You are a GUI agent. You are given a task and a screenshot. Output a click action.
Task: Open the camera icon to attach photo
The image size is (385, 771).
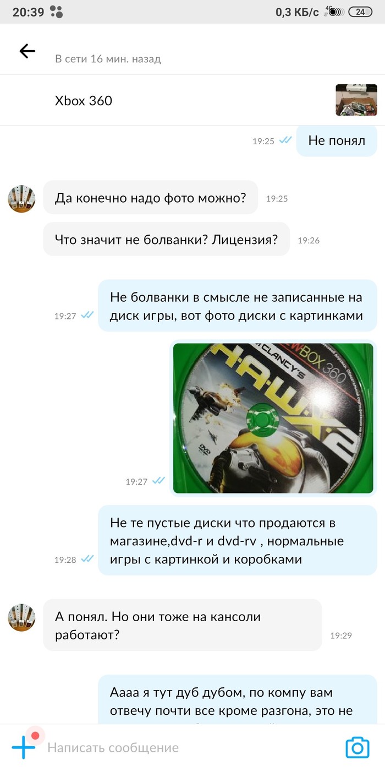[x=357, y=747]
